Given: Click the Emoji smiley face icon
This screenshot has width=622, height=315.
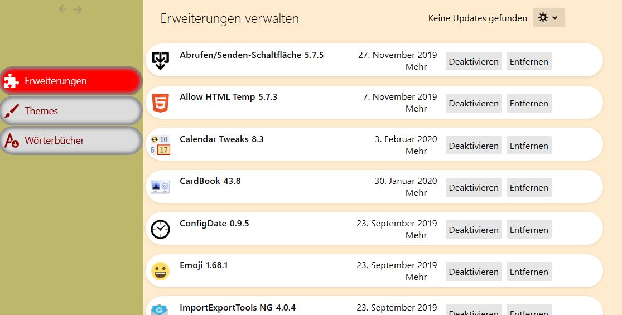Looking at the screenshot, I should (x=160, y=272).
